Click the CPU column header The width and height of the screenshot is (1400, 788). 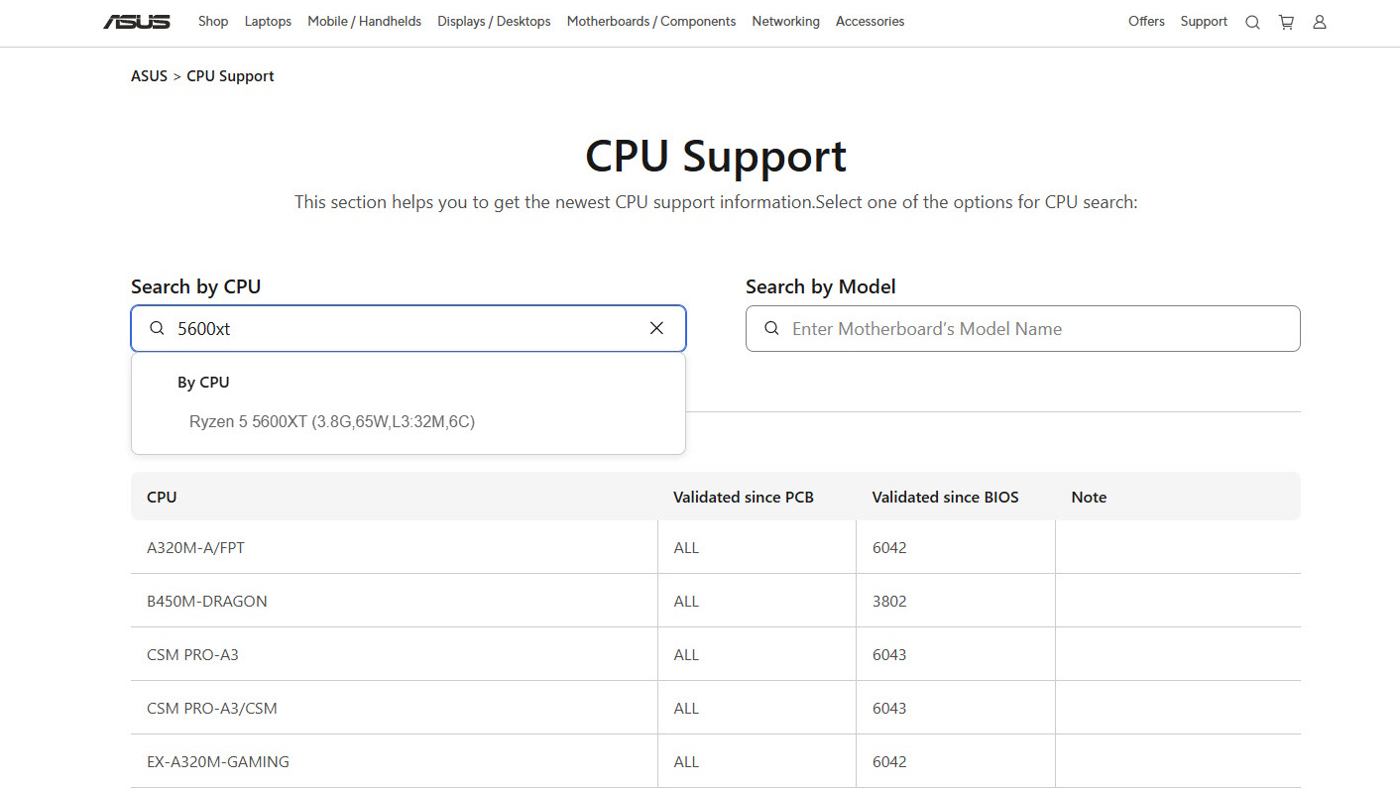click(x=162, y=497)
